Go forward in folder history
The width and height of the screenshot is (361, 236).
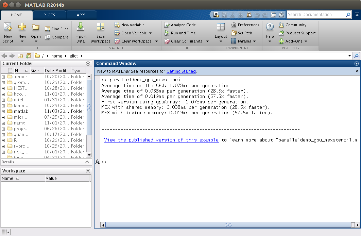[x=12, y=56]
